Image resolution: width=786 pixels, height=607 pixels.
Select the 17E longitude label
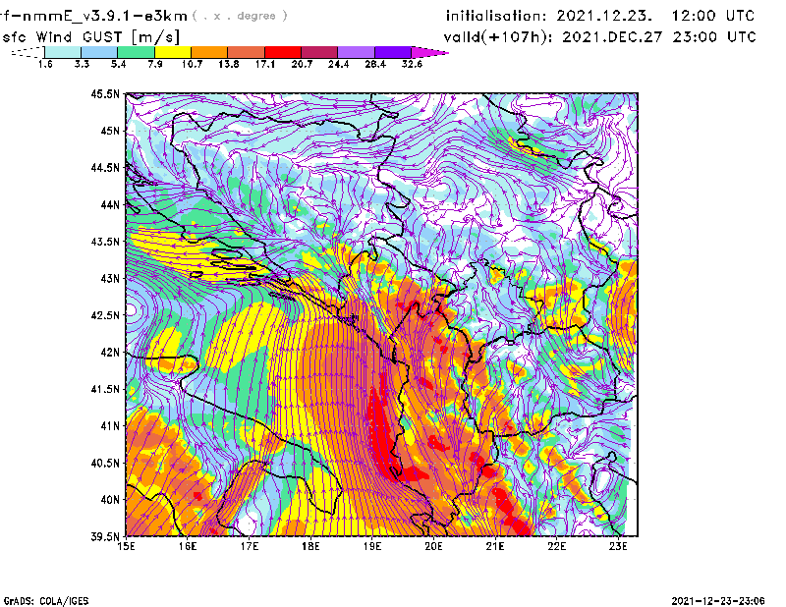250,546
